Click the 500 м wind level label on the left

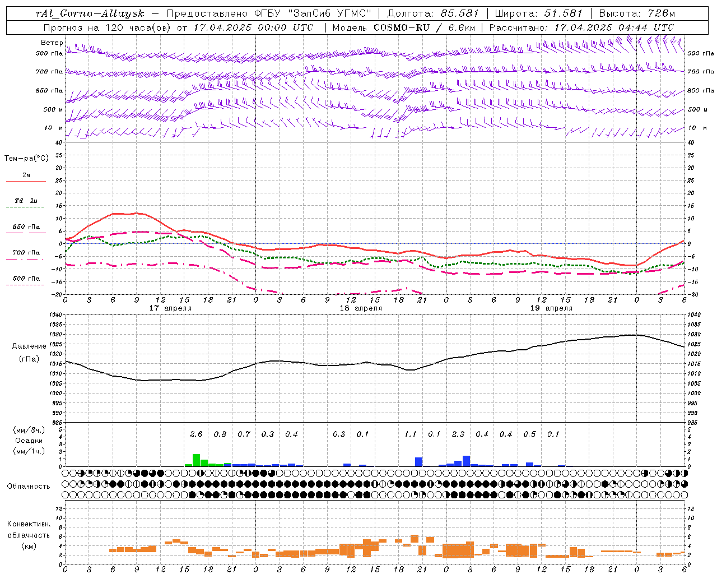pos(53,109)
